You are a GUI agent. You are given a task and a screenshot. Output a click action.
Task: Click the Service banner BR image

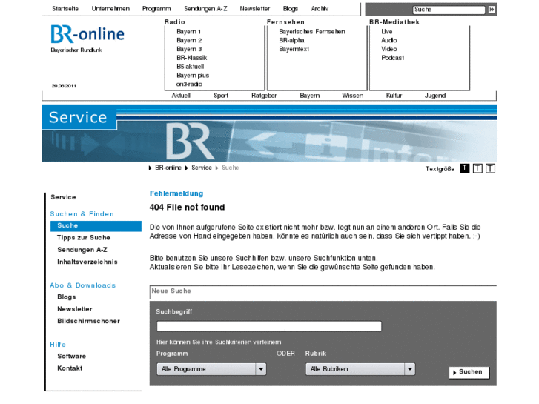pos(270,133)
